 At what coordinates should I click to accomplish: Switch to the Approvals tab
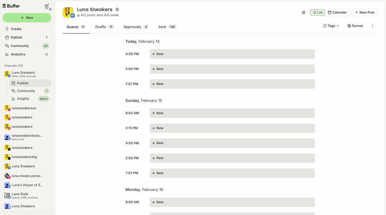(136, 27)
